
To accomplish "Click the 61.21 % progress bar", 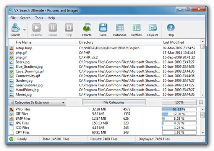I will (x=179, y=109).
